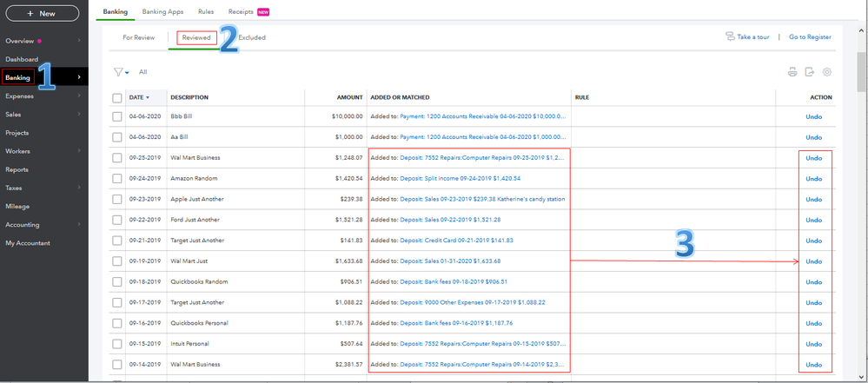Image resolution: width=868 pixels, height=383 pixels.
Task: Undo the Aa Bill transaction
Action: pos(814,137)
